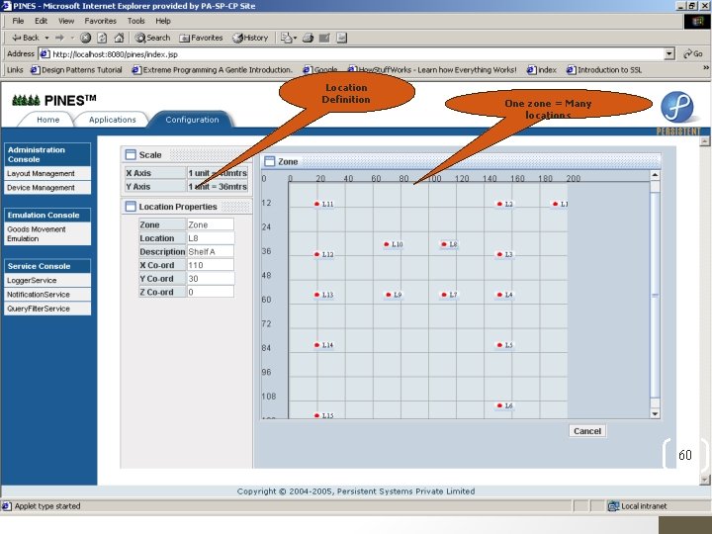
Task: Open the Tools menu
Action: [x=135, y=21]
